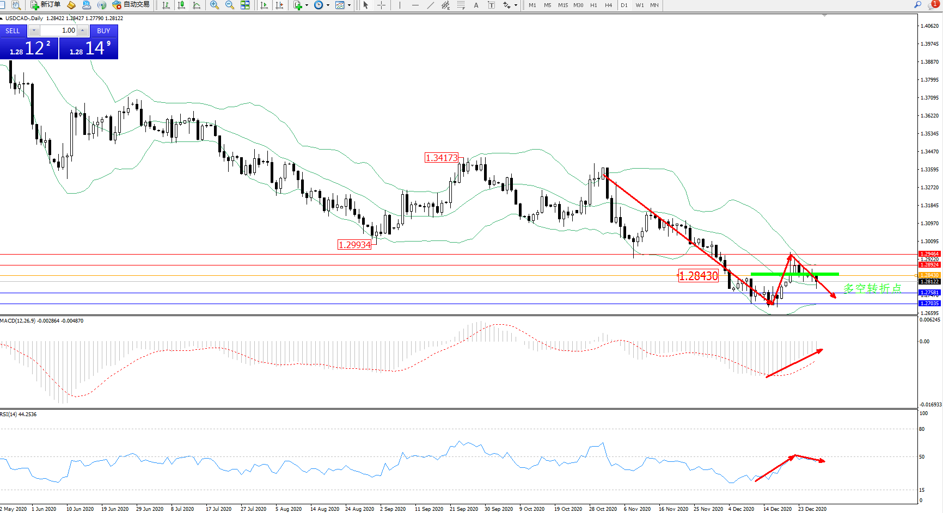Draw a vertical line tool
This screenshot has height=513, width=943.
[x=400, y=5]
